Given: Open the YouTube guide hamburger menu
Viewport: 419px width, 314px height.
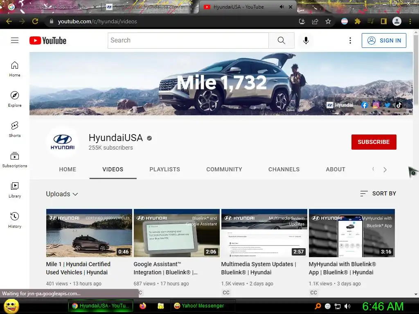Looking at the screenshot, I should pos(15,40).
